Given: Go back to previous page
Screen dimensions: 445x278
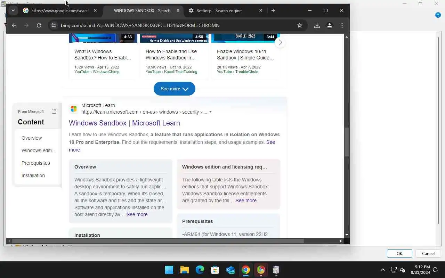Looking at the screenshot, I should 14,25.
